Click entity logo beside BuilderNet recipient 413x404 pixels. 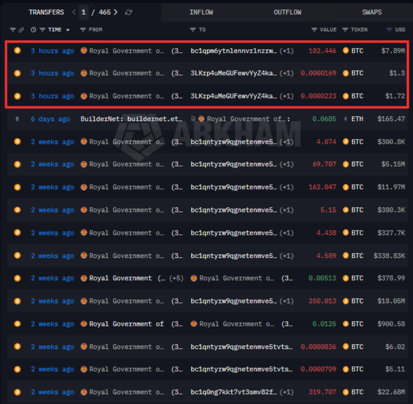click(x=201, y=119)
